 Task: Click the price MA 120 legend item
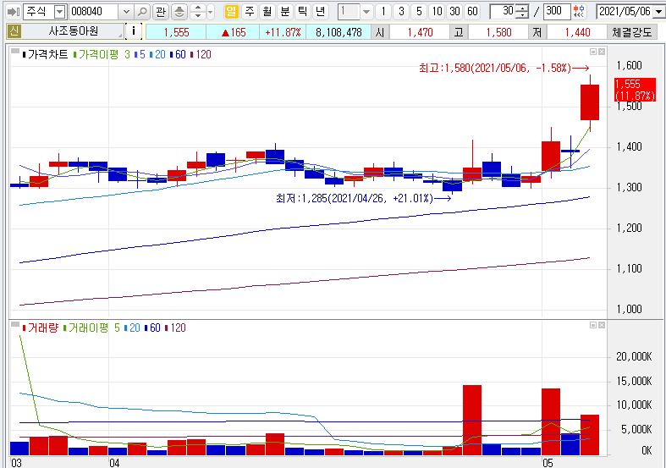(201, 54)
